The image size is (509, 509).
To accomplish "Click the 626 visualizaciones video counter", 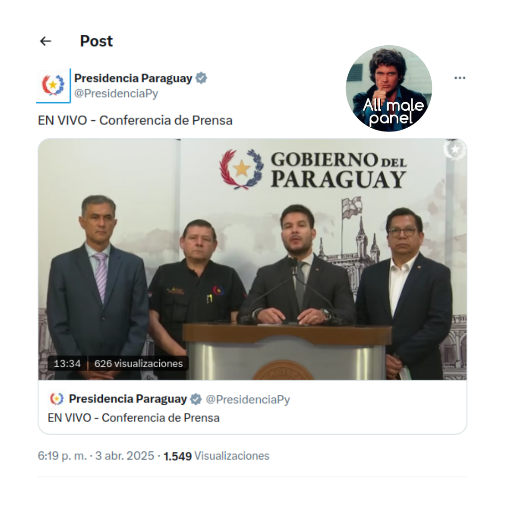I will (x=139, y=363).
